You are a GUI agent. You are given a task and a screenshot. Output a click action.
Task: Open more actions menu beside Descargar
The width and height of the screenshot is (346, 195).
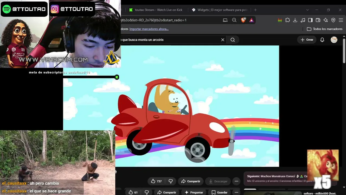(x=236, y=181)
